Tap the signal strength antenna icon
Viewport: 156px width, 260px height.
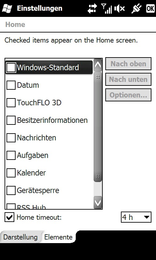pos(106,8)
